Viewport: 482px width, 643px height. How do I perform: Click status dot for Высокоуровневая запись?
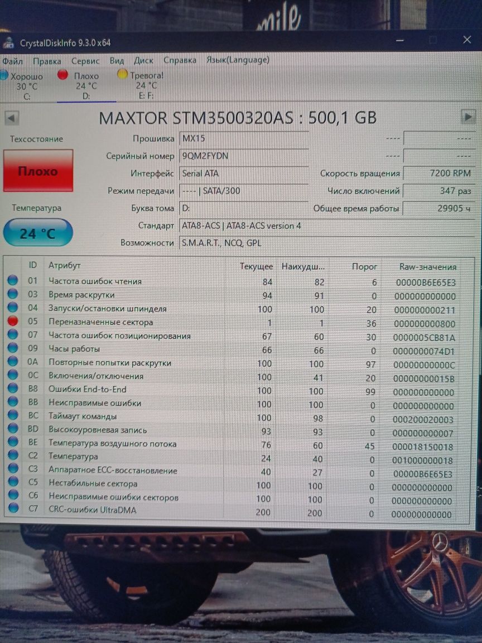click(13, 428)
